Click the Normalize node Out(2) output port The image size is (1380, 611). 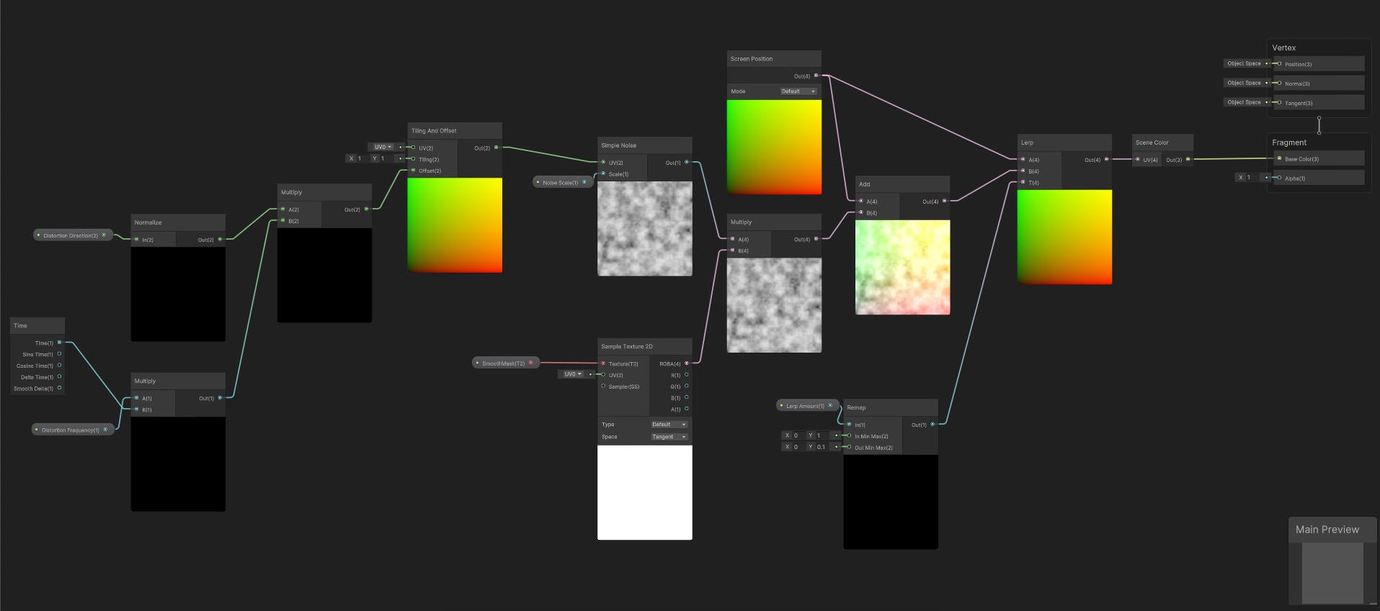click(x=220, y=239)
